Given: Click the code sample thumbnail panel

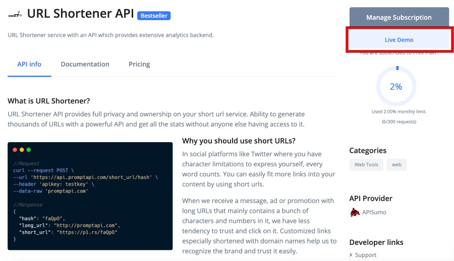Looking at the screenshot, I should point(90,196).
